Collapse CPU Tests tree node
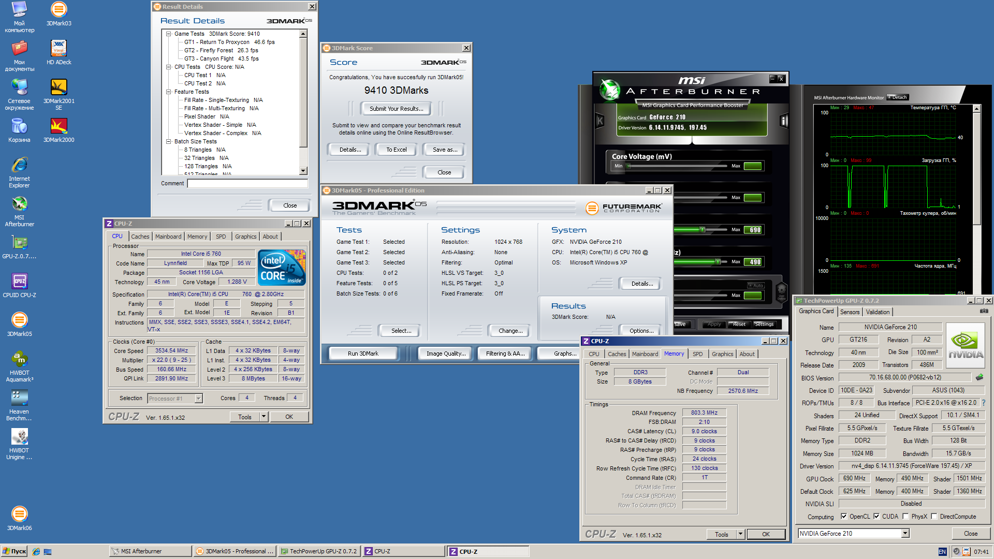Screen dimensions: 994x559 click(x=168, y=67)
